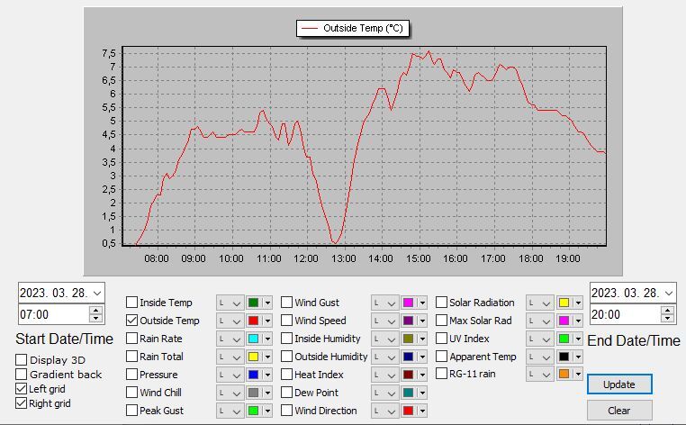Click the 07:00 start time field
686x425 pixels.
coord(52,315)
